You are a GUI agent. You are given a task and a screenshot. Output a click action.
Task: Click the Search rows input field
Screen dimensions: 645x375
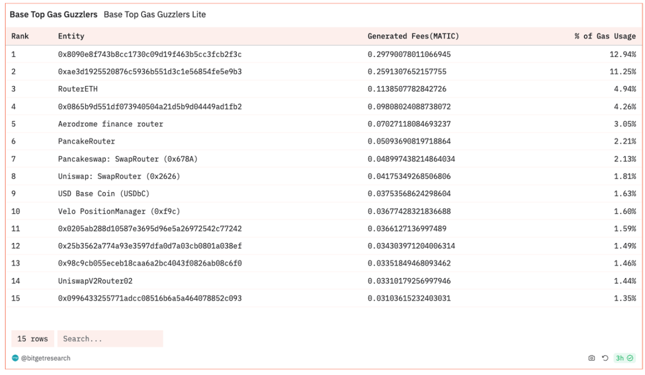pos(110,339)
